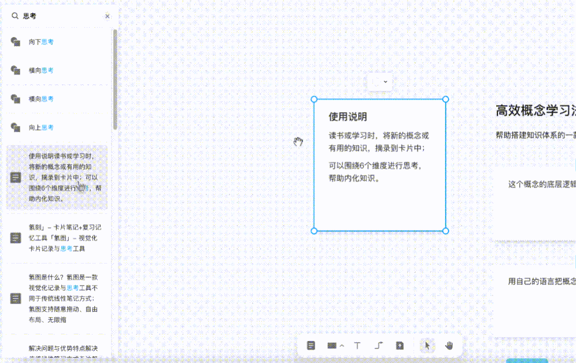The width and height of the screenshot is (576, 363).
Task: Select the Text tool
Action: click(357, 346)
